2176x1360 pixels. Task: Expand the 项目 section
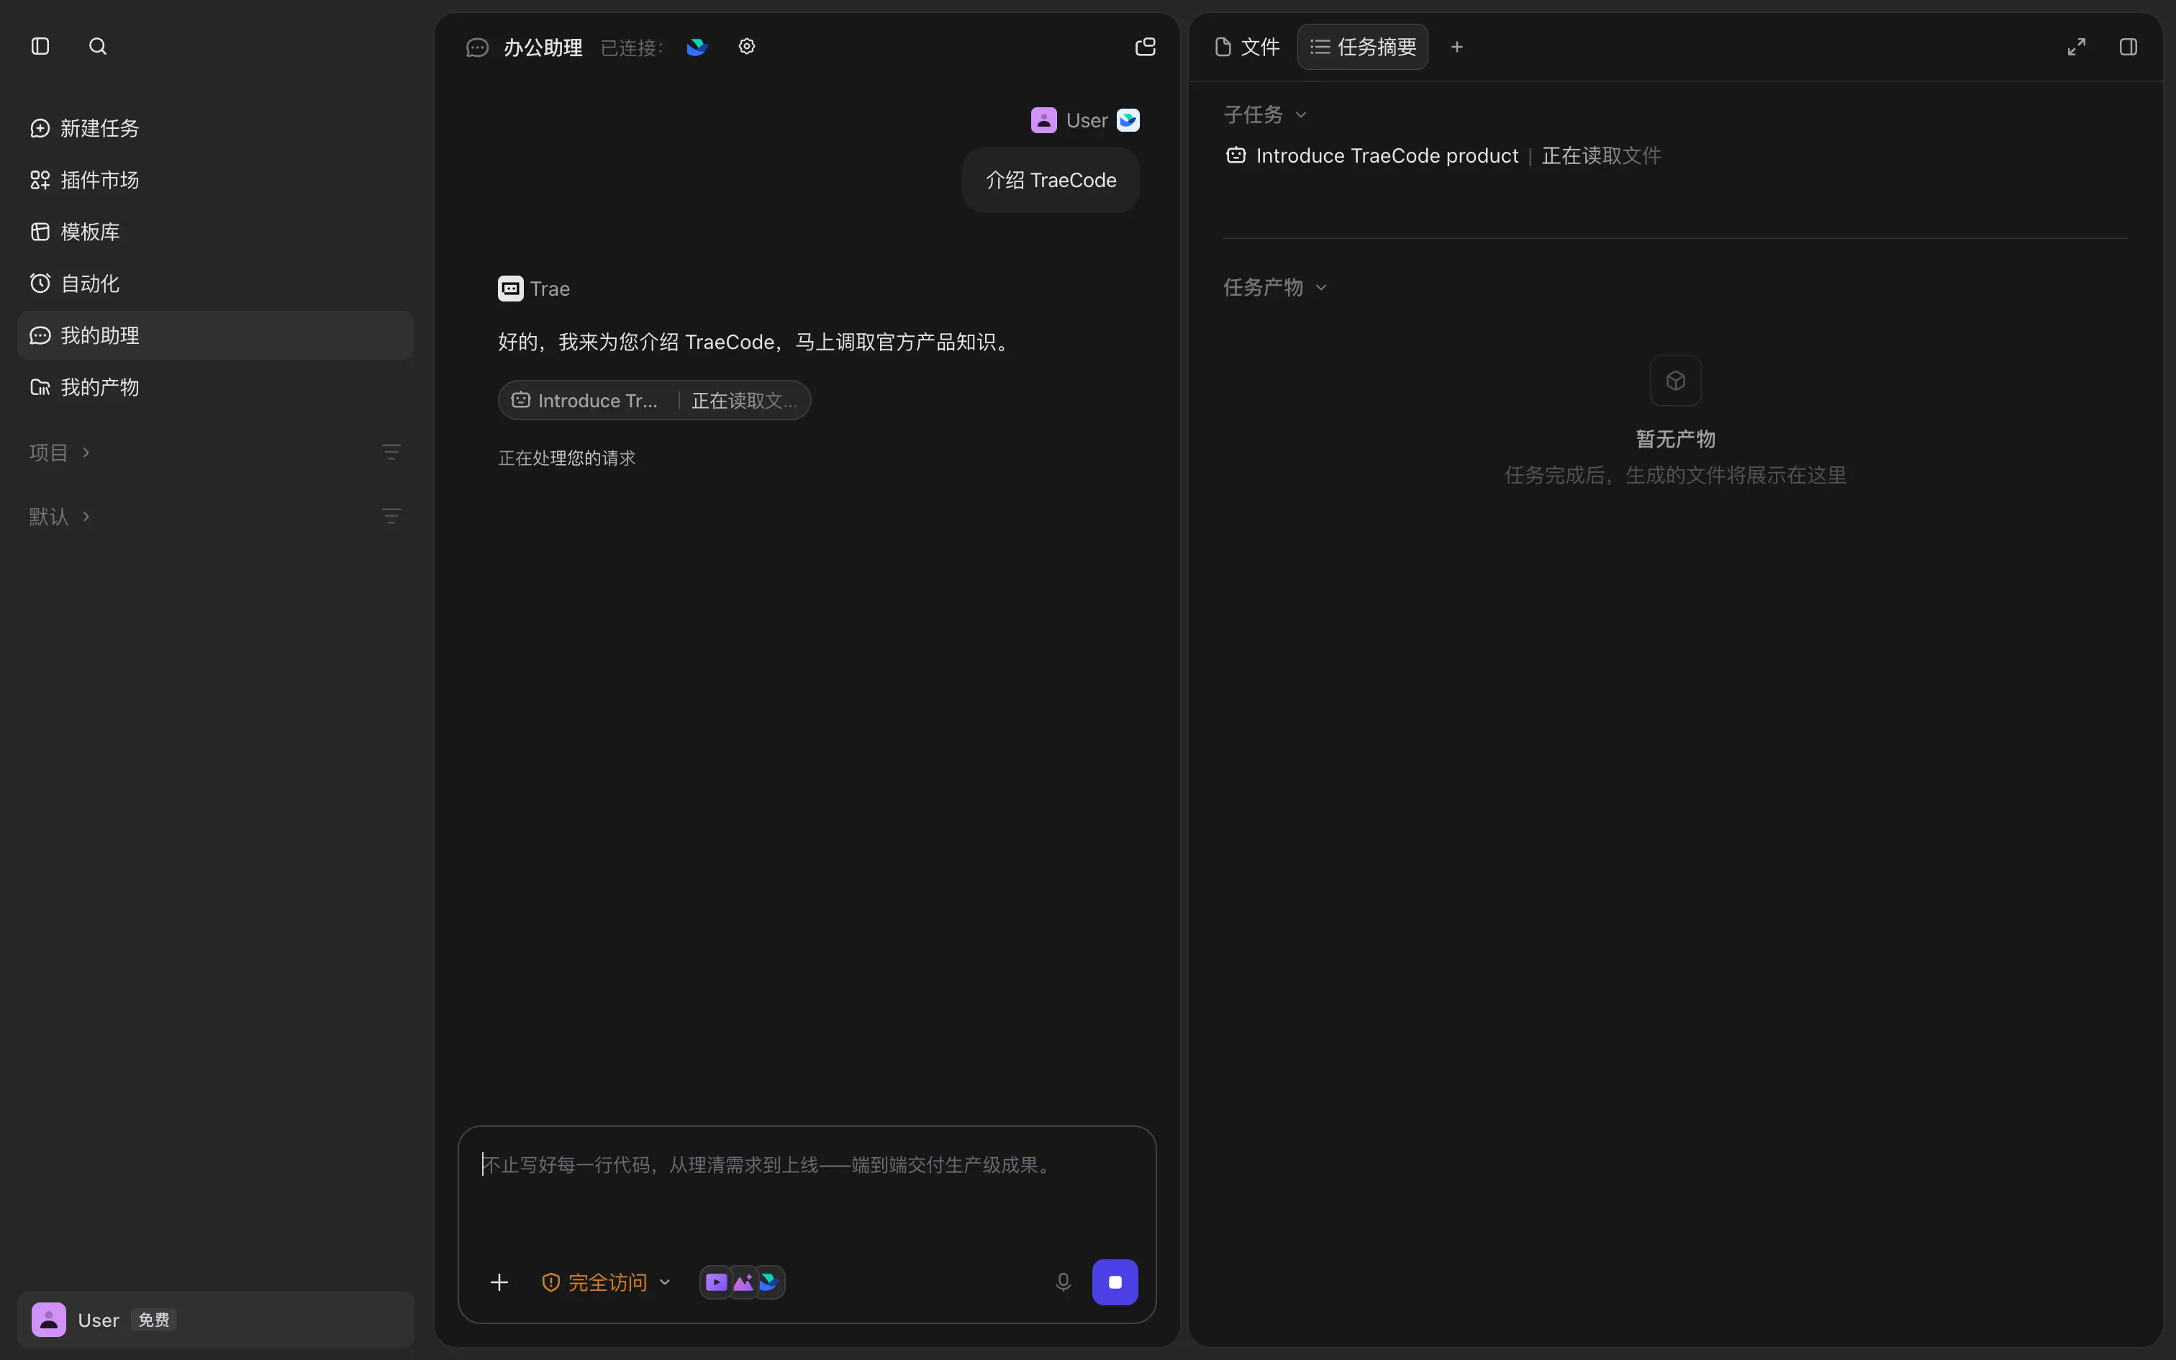pos(59,453)
